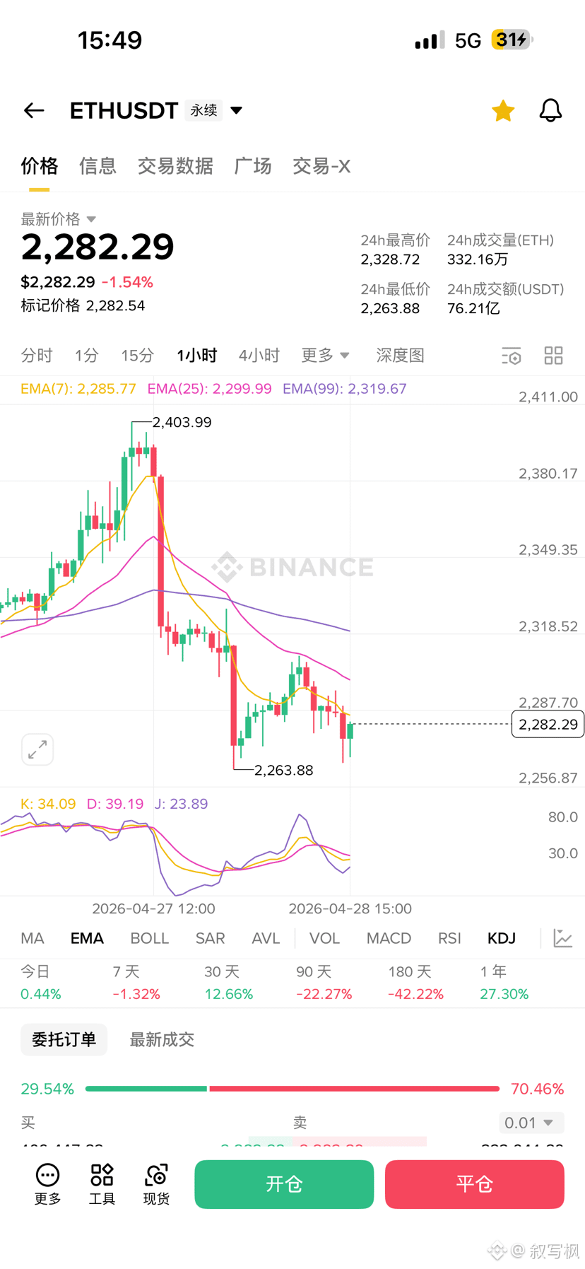This screenshot has width=585, height=1269.
Task: Open the grid layout icon
Action: tap(554, 356)
